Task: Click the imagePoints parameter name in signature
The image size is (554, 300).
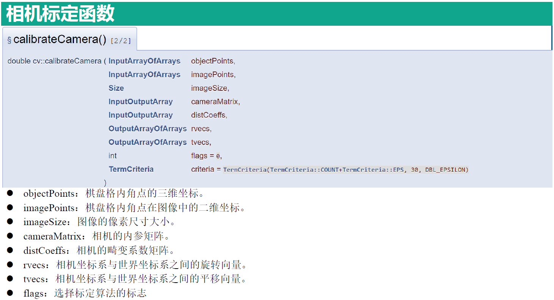Action: coord(213,75)
